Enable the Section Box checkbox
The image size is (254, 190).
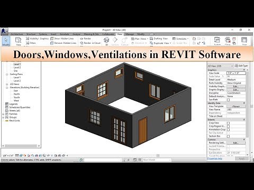(229, 136)
